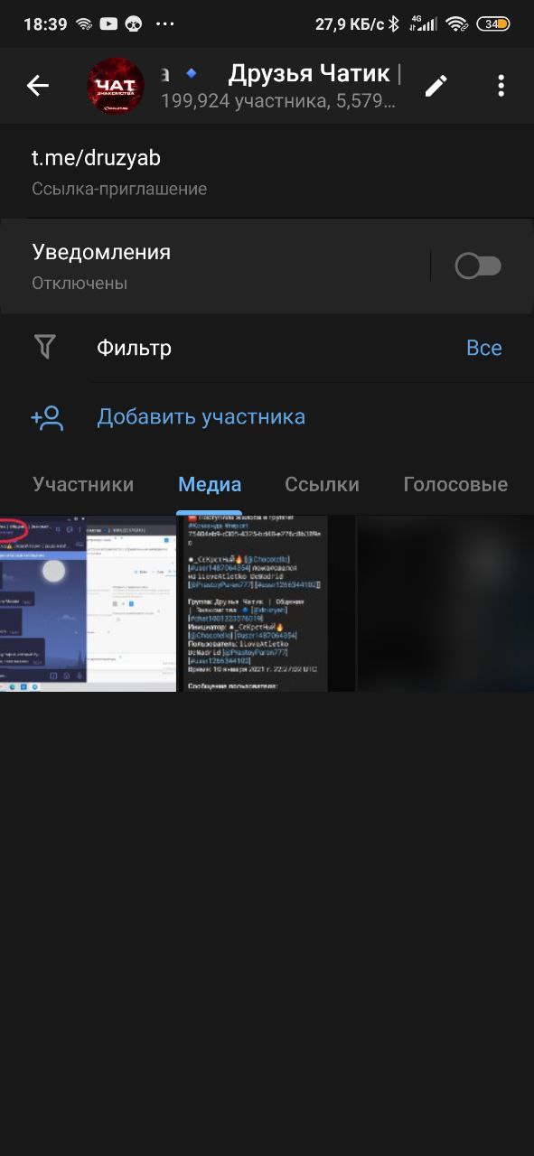
Task: Tap the filter funnel icon
Action: pos(45,348)
